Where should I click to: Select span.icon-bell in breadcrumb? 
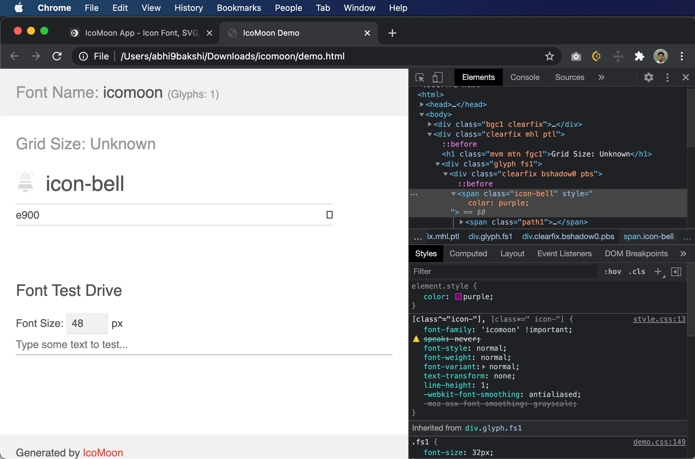(x=648, y=236)
